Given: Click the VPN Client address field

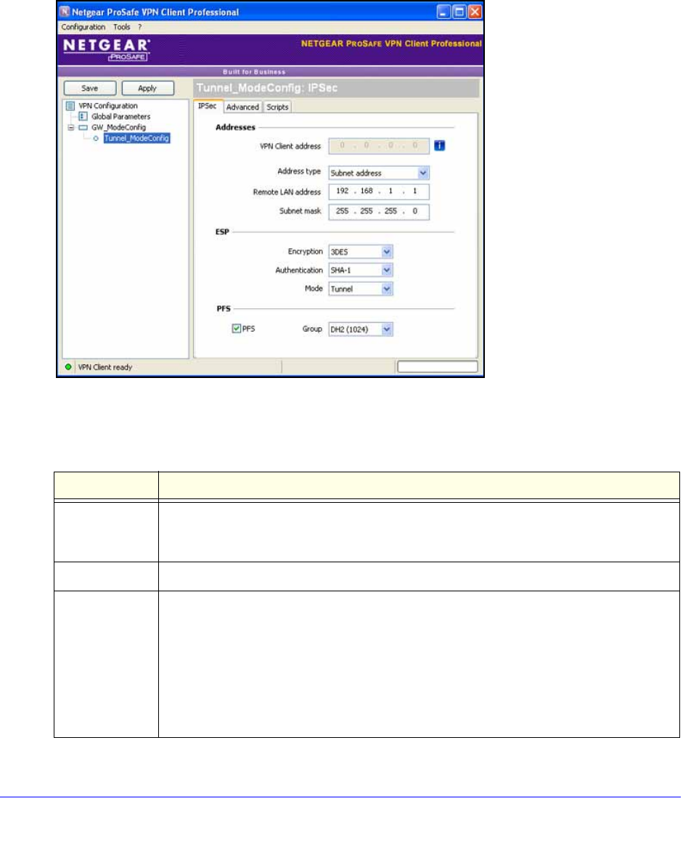Looking at the screenshot, I should 379,146.
